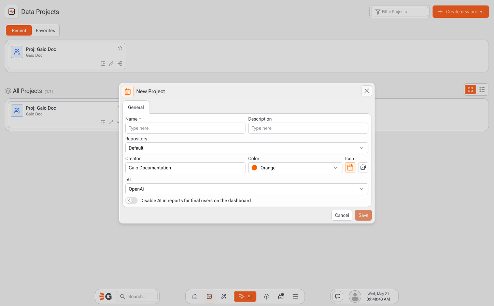The height and width of the screenshot is (306, 494).
Task: Click the orange color circle swatch
Action: [x=254, y=168]
